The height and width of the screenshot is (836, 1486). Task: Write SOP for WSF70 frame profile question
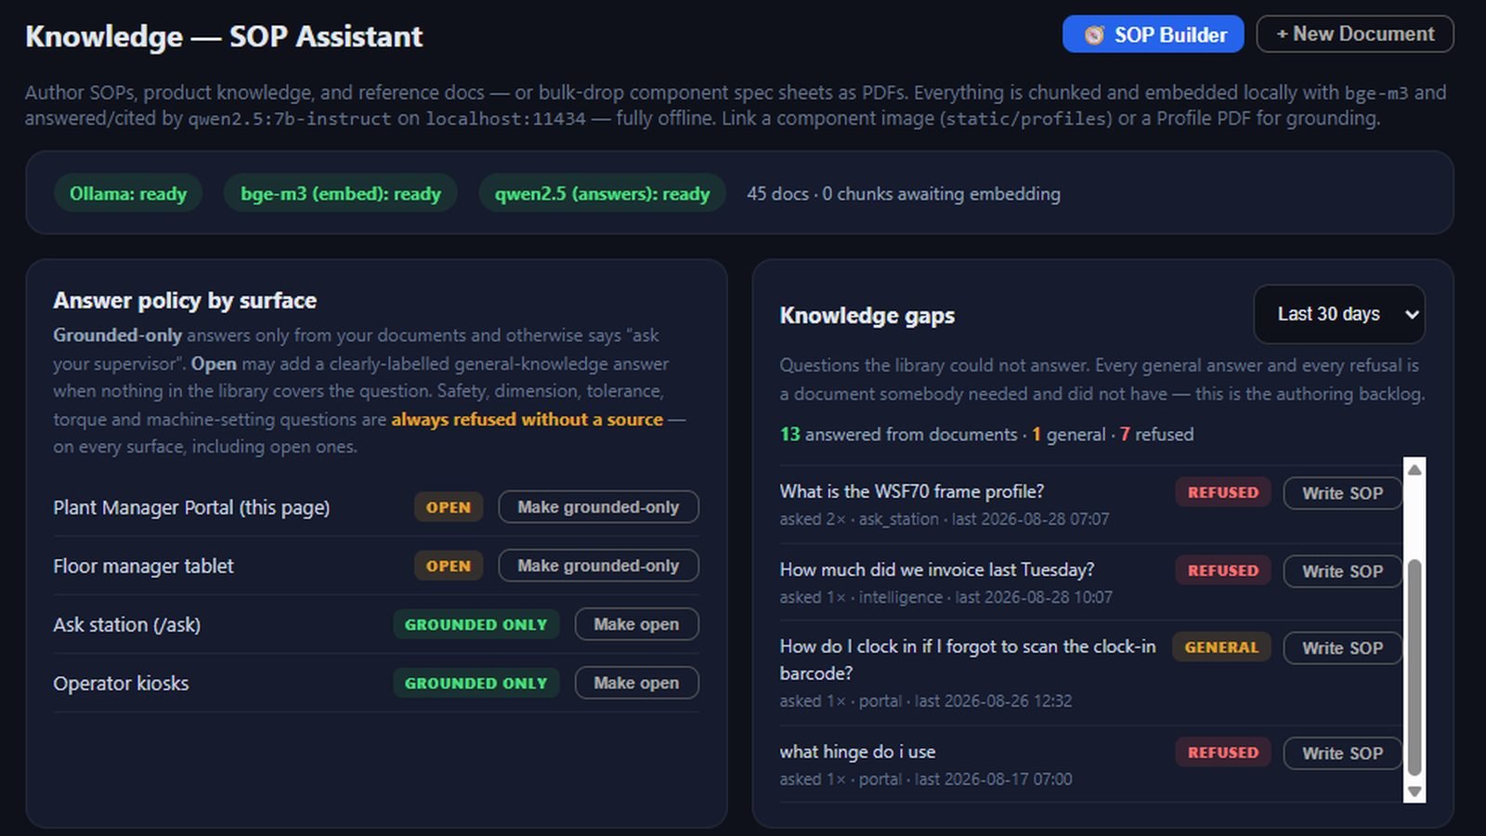(1342, 493)
